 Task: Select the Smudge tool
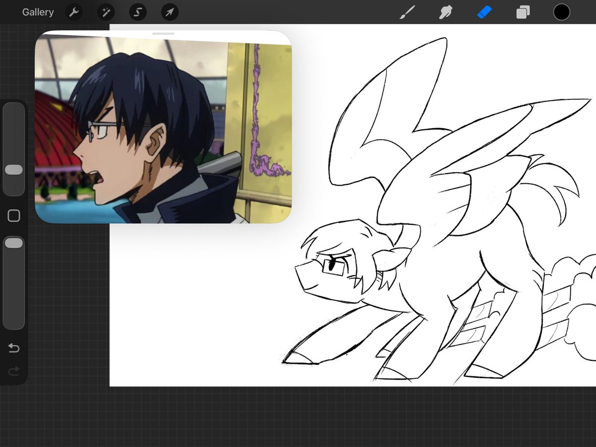[x=446, y=12]
